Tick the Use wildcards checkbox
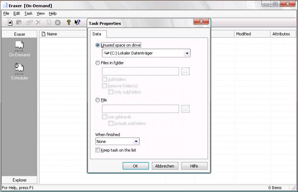 [104, 116]
